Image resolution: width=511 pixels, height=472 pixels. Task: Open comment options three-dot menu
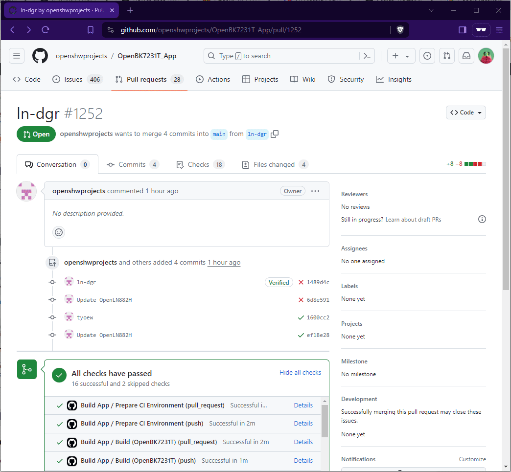(x=315, y=191)
